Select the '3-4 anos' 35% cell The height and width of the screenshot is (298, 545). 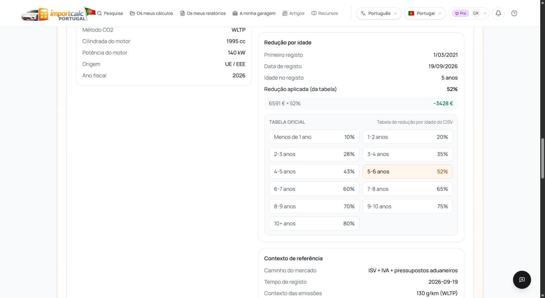coord(407,154)
